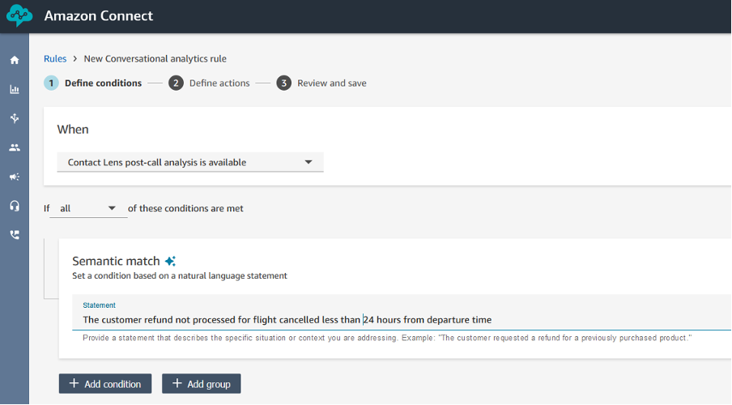Click into the Statement text field

[402, 313]
